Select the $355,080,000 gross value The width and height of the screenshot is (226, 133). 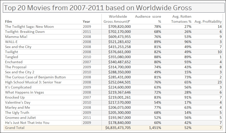click(119, 57)
